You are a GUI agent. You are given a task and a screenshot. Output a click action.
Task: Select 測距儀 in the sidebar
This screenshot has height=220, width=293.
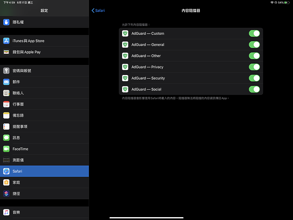coord(44,160)
